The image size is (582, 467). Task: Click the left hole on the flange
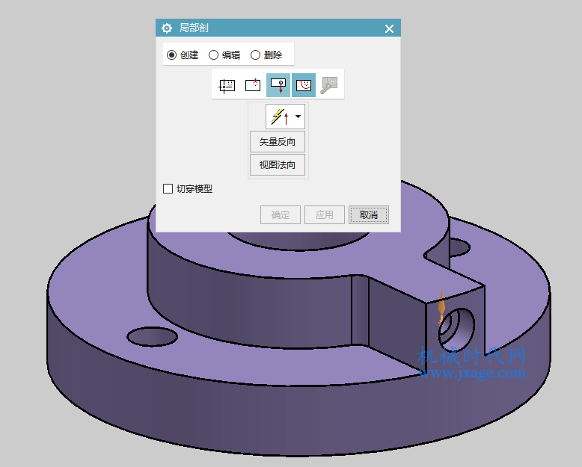pyautogui.click(x=152, y=336)
